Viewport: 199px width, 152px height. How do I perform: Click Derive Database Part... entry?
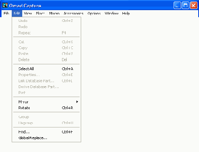tap(46, 87)
